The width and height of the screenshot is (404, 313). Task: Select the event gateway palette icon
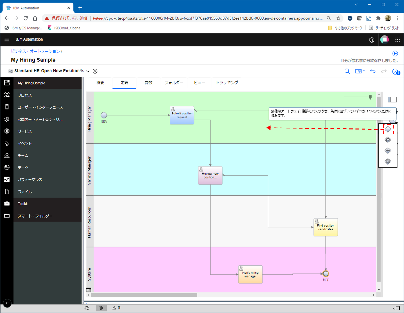tap(388, 162)
